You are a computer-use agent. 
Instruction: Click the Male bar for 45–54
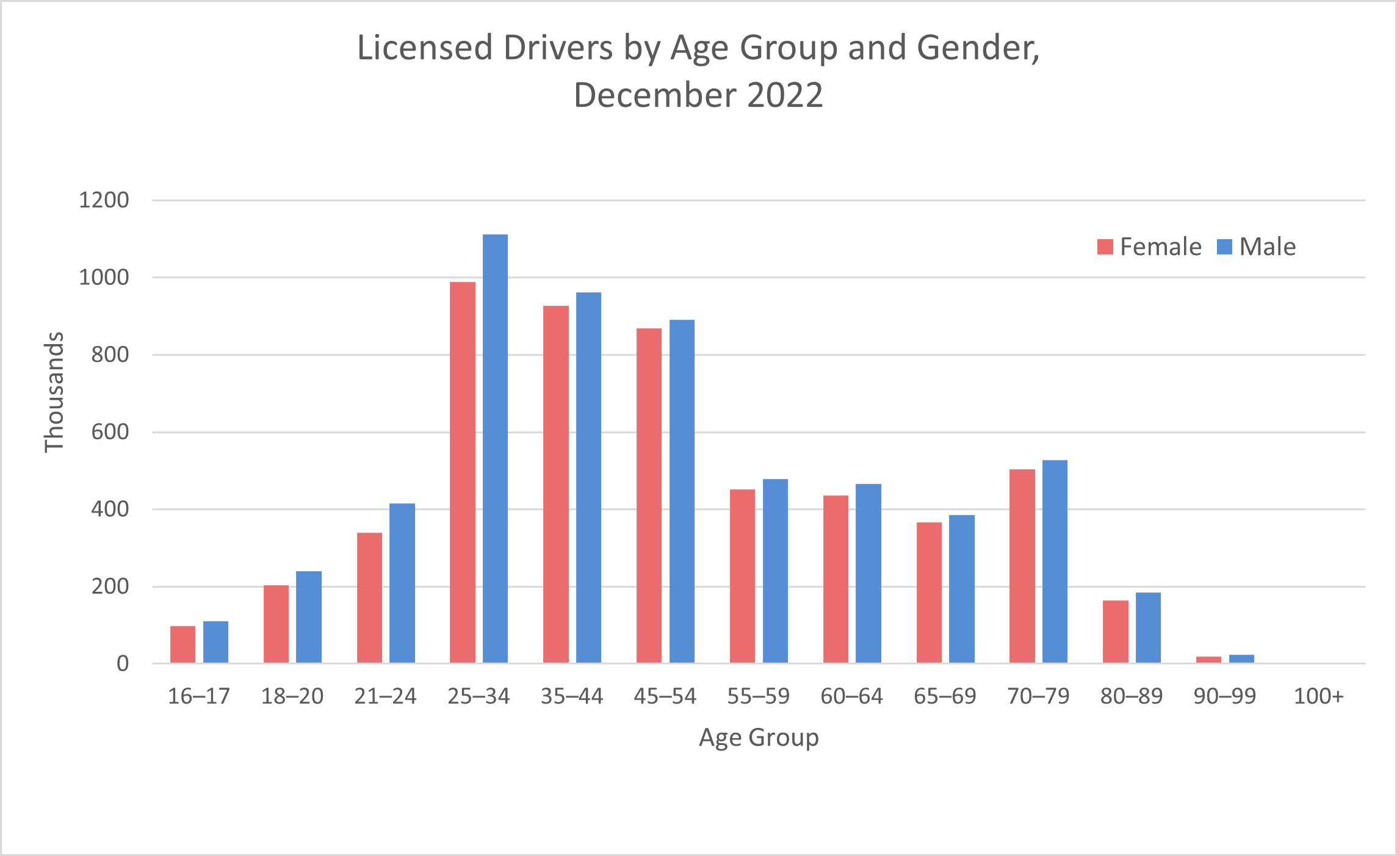682,491
